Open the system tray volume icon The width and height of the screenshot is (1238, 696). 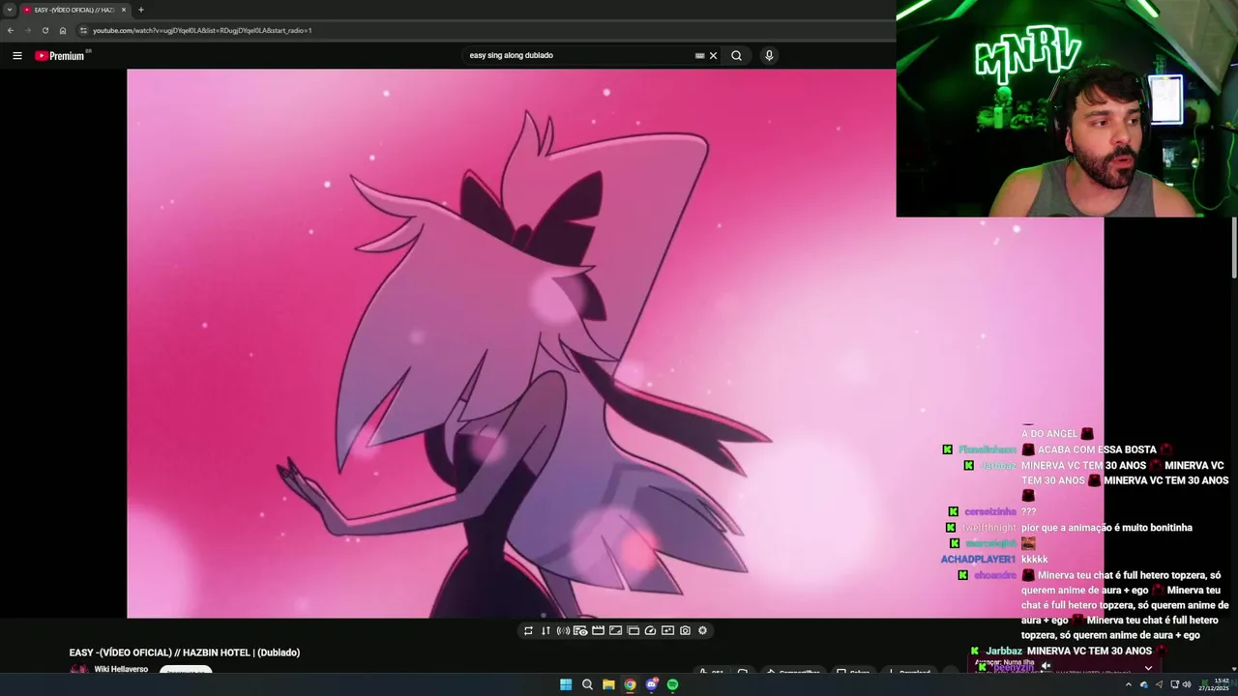[x=1187, y=684]
